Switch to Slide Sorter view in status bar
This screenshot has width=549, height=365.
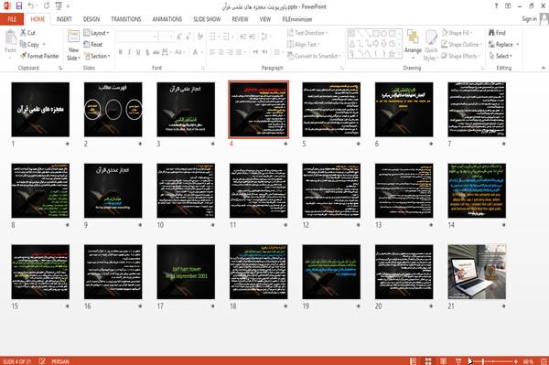pyautogui.click(x=428, y=361)
